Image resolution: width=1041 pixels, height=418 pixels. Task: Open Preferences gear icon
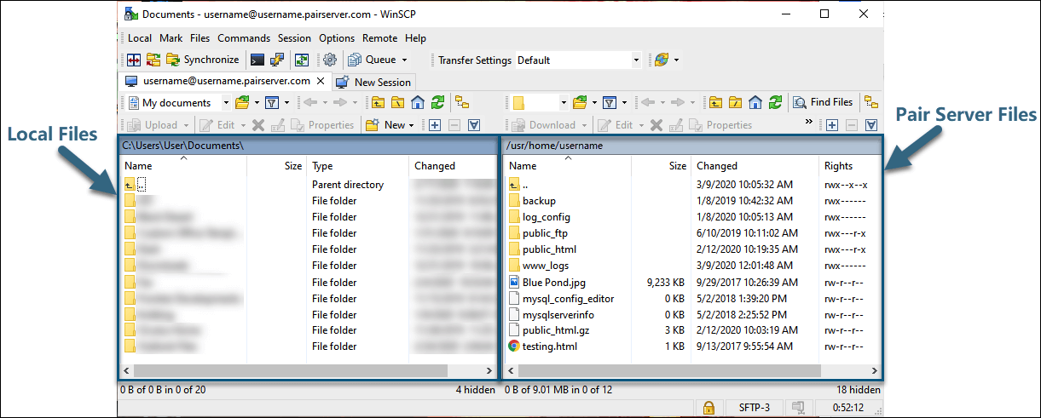[330, 60]
